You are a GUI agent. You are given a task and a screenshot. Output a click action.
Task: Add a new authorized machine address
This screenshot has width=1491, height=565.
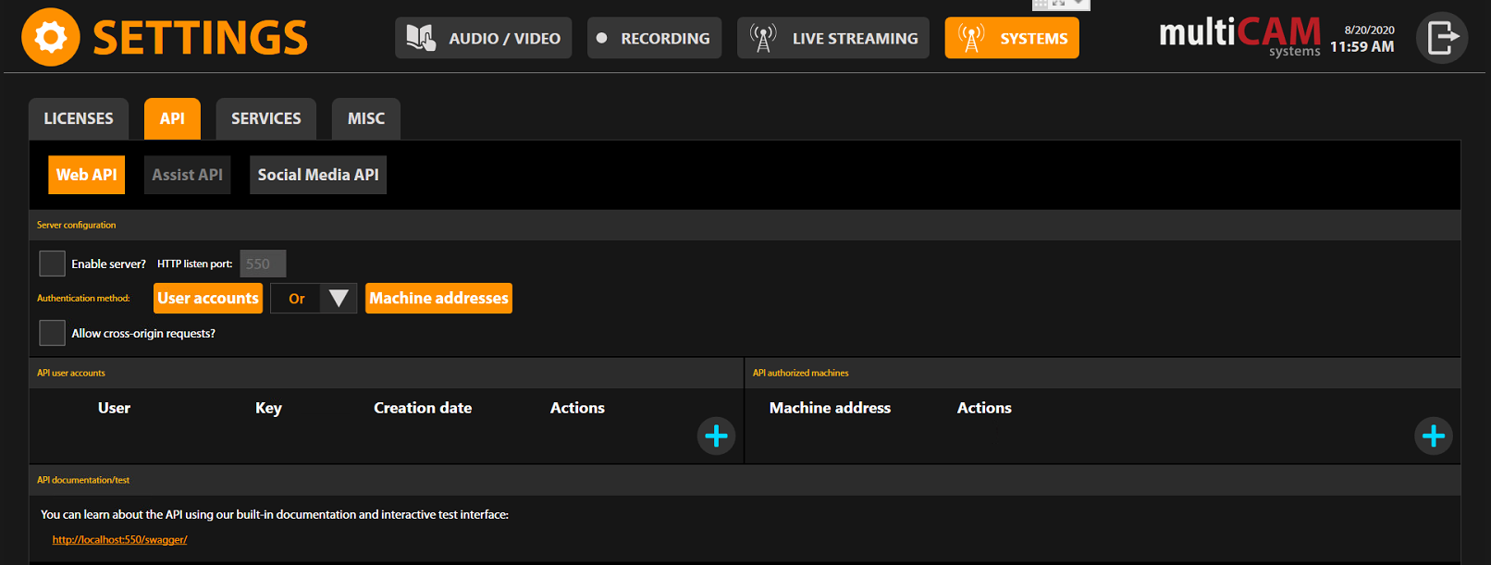tap(1433, 436)
